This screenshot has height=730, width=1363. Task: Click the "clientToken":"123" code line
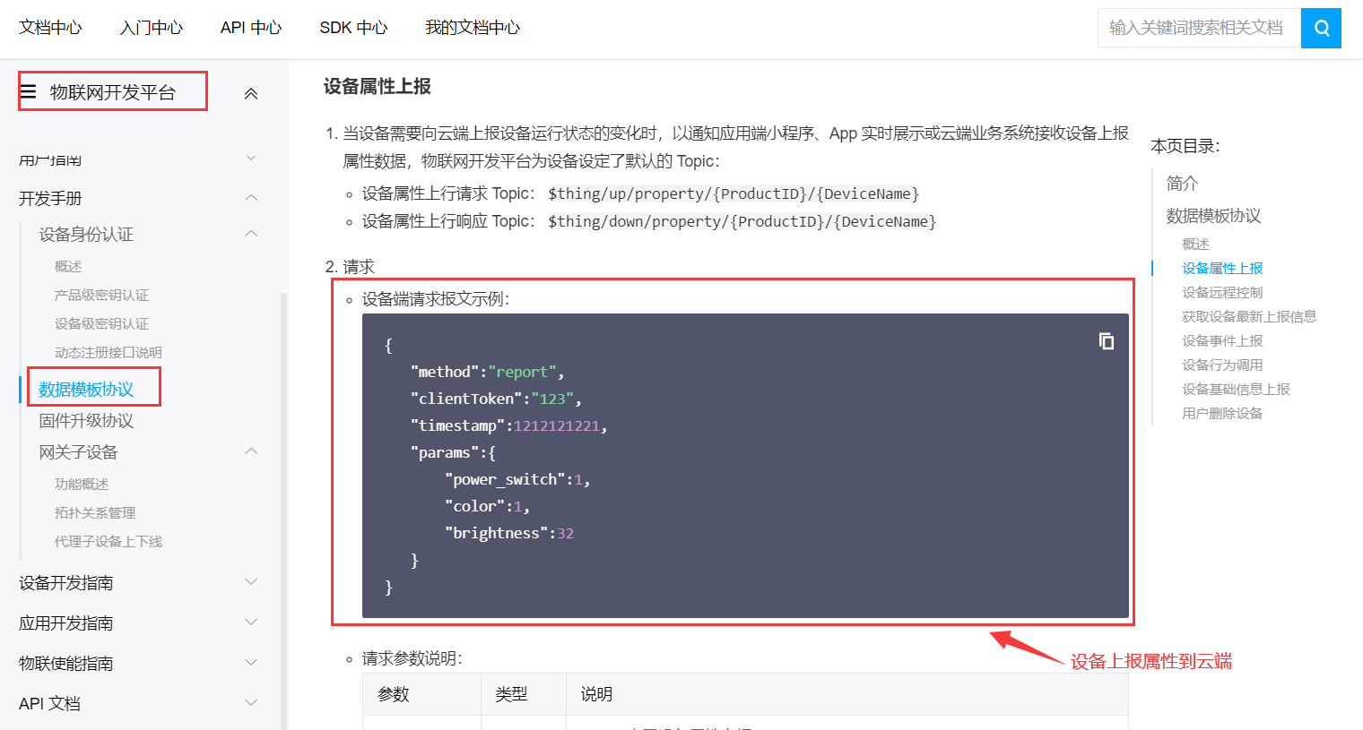[x=496, y=399]
